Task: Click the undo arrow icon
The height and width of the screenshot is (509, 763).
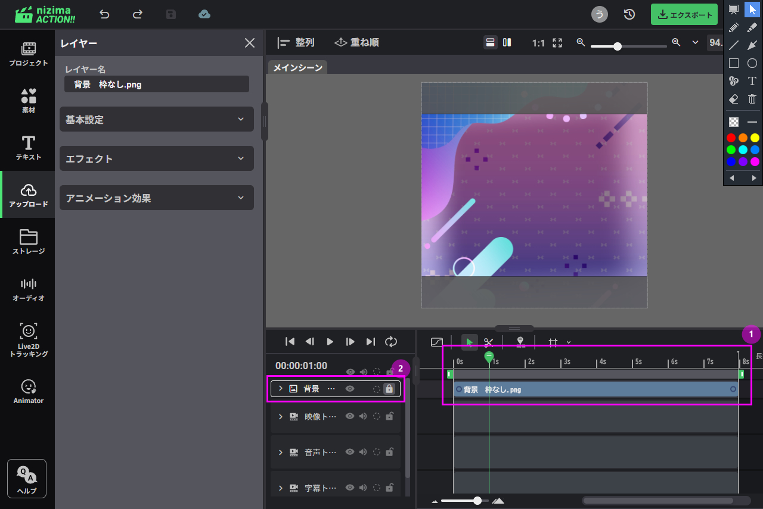Action: tap(105, 14)
